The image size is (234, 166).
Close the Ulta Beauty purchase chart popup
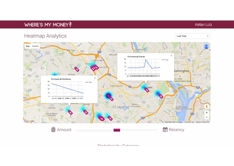point(95,78)
